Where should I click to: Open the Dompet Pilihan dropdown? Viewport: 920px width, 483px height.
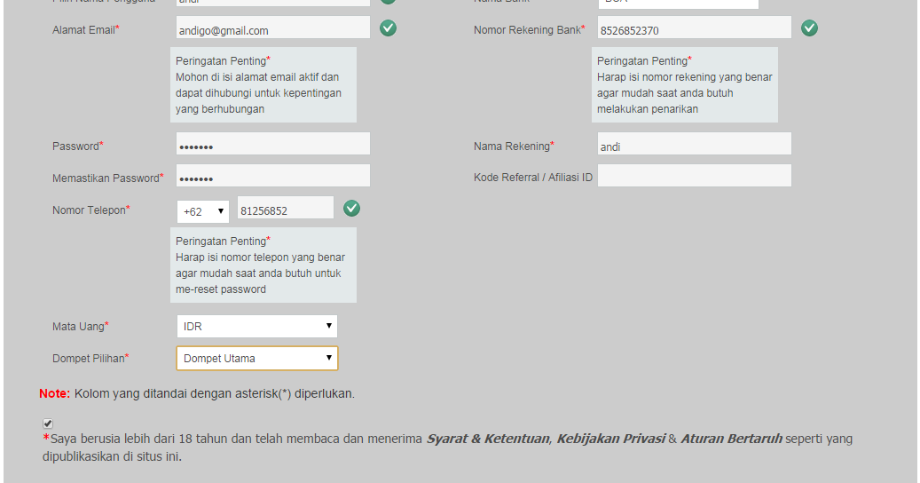point(257,358)
